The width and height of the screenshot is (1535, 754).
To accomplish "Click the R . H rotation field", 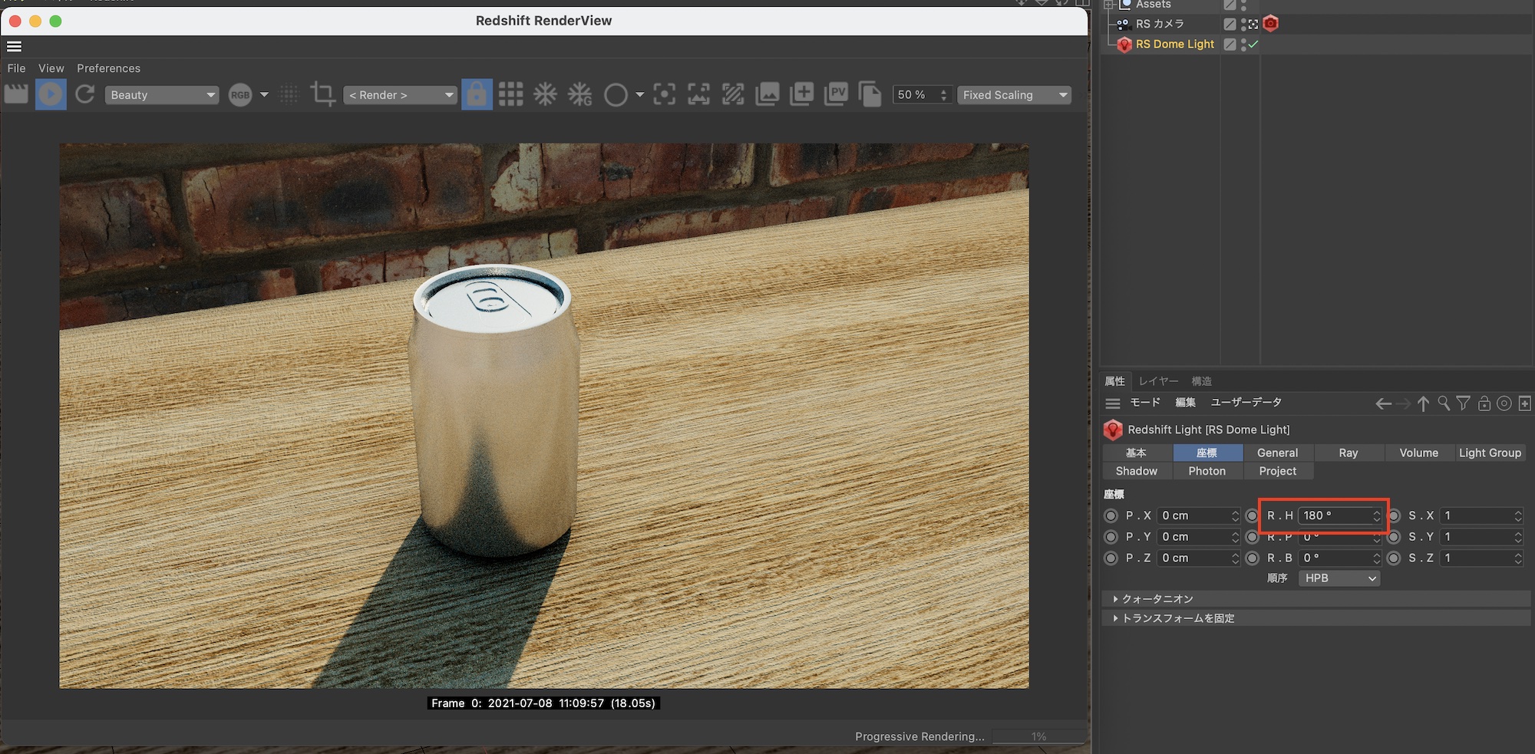I will pyautogui.click(x=1335, y=516).
